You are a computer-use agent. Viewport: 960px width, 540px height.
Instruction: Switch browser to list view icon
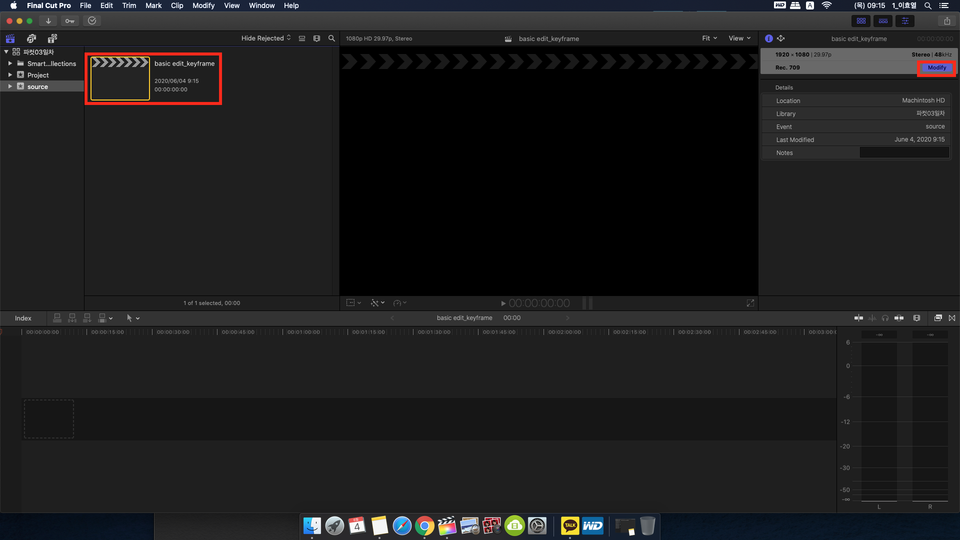pos(302,38)
